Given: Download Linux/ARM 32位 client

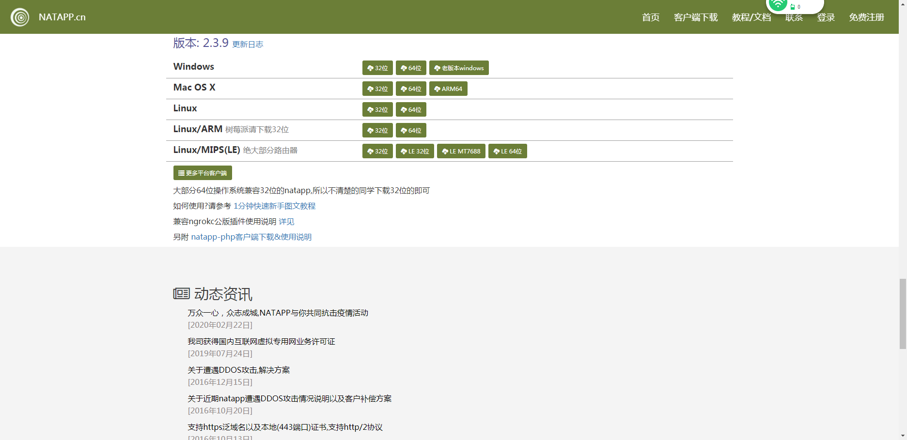Looking at the screenshot, I should (x=377, y=130).
